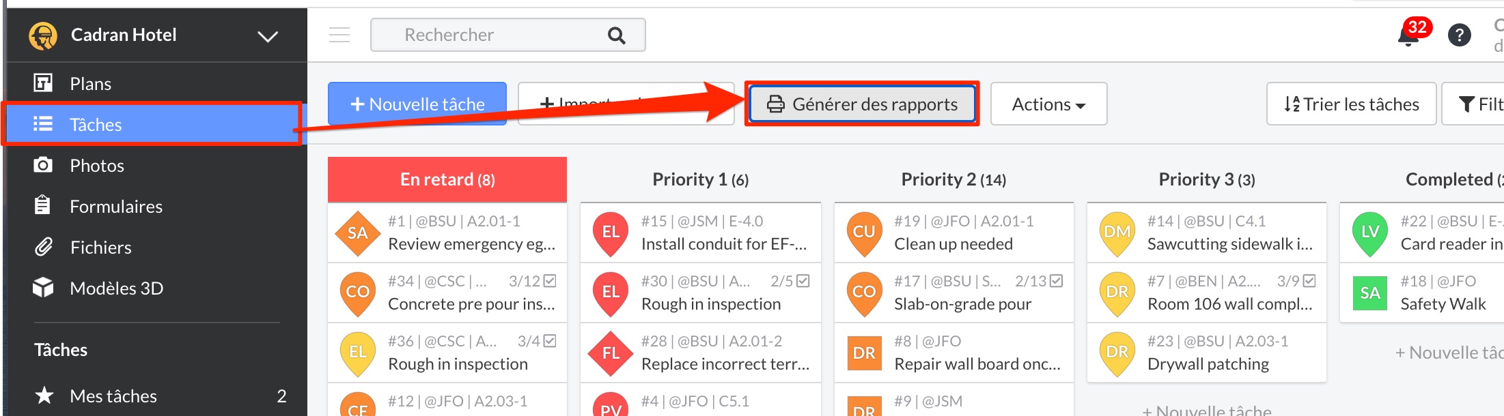
Task: Click the 3/12 checklist icon on task #34
Action: [x=550, y=281]
